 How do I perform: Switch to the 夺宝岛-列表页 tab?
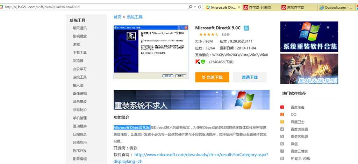[261, 8]
